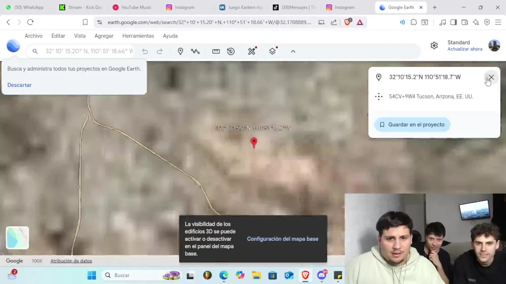The height and width of the screenshot is (284, 506).
Task: Bookmark this page icon
Action: (85, 22)
